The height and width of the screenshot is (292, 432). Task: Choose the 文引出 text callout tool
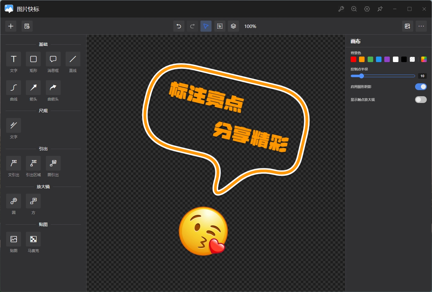[14, 163]
